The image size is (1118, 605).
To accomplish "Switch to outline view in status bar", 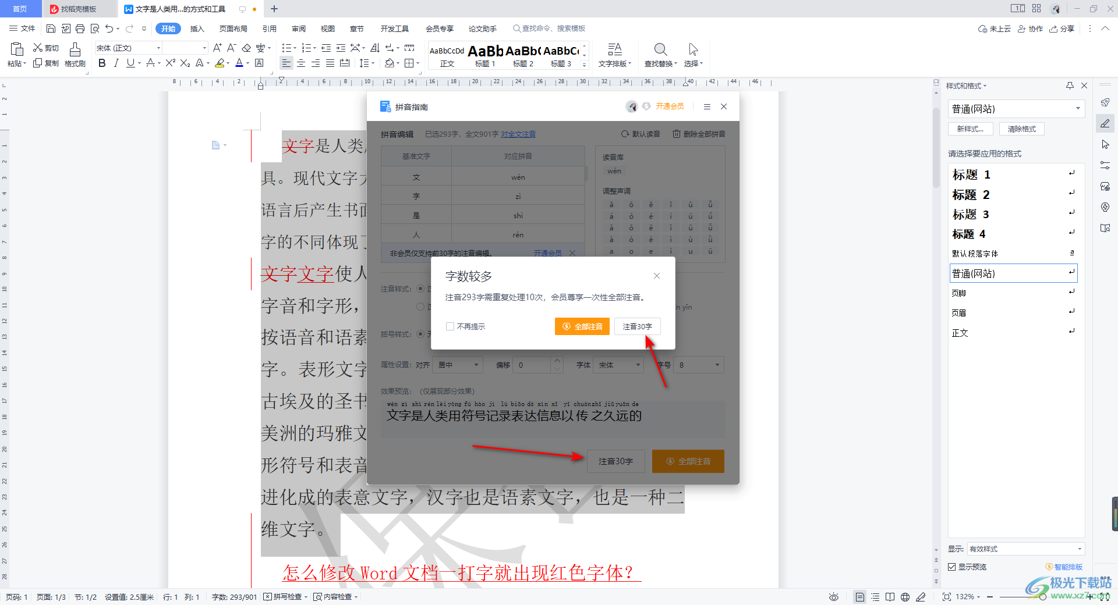I will (x=875, y=597).
